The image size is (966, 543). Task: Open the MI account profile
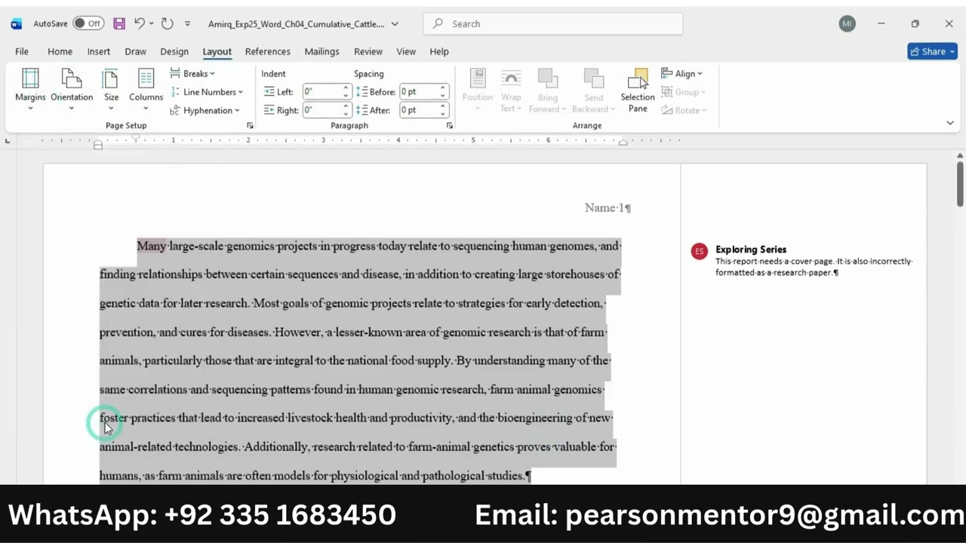pyautogui.click(x=847, y=23)
